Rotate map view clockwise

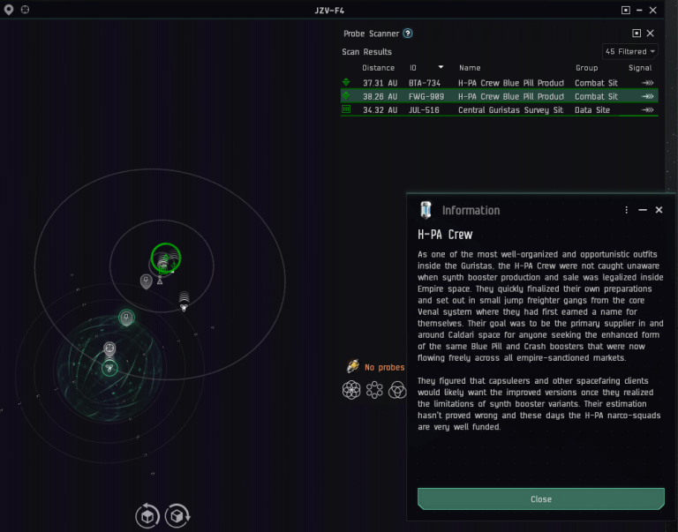click(177, 515)
